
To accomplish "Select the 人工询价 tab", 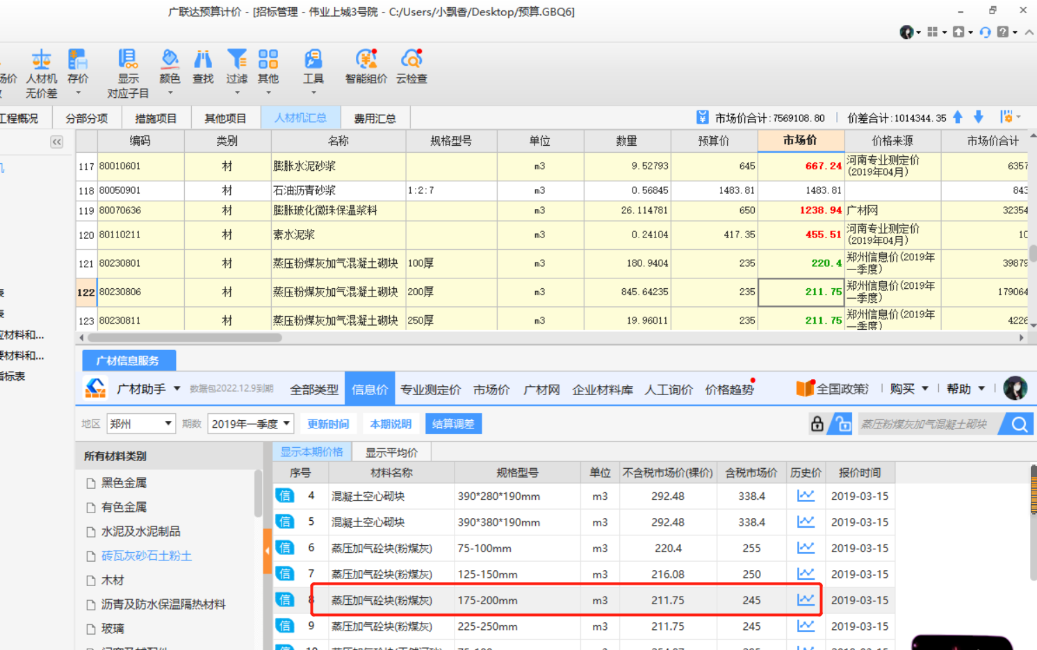I will coord(669,390).
